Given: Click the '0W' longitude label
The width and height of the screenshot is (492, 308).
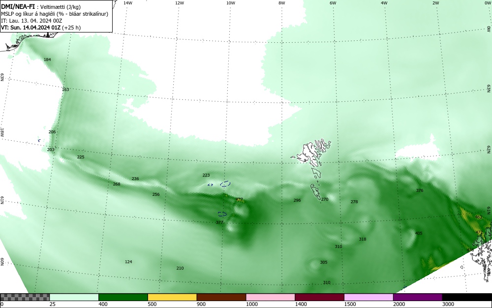Looking at the screenshot, I should 487,3.
